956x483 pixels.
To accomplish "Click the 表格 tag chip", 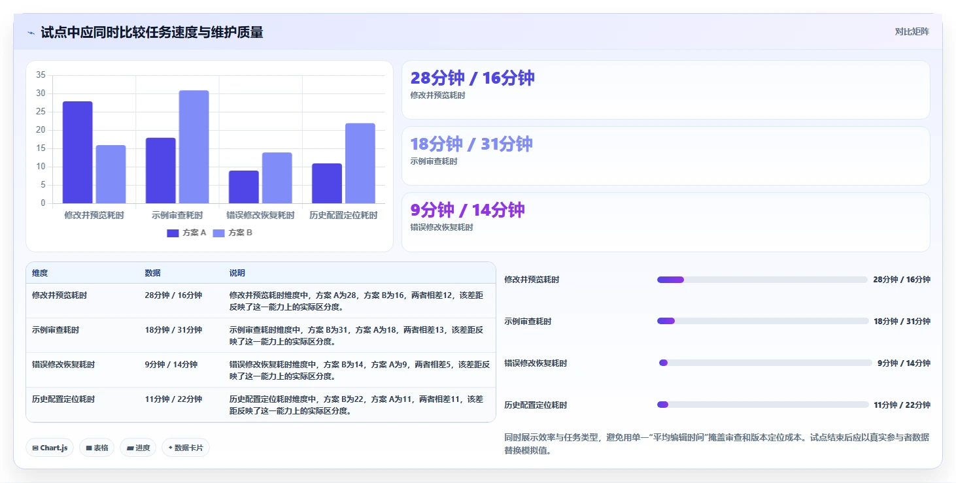I will click(97, 448).
